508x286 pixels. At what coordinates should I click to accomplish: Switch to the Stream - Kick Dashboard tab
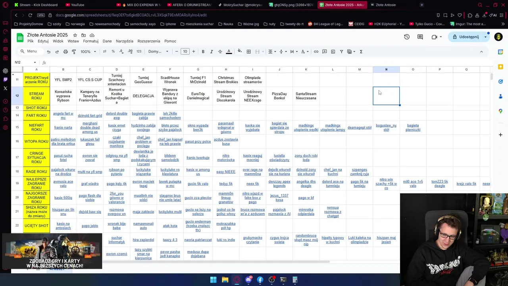coord(36,5)
